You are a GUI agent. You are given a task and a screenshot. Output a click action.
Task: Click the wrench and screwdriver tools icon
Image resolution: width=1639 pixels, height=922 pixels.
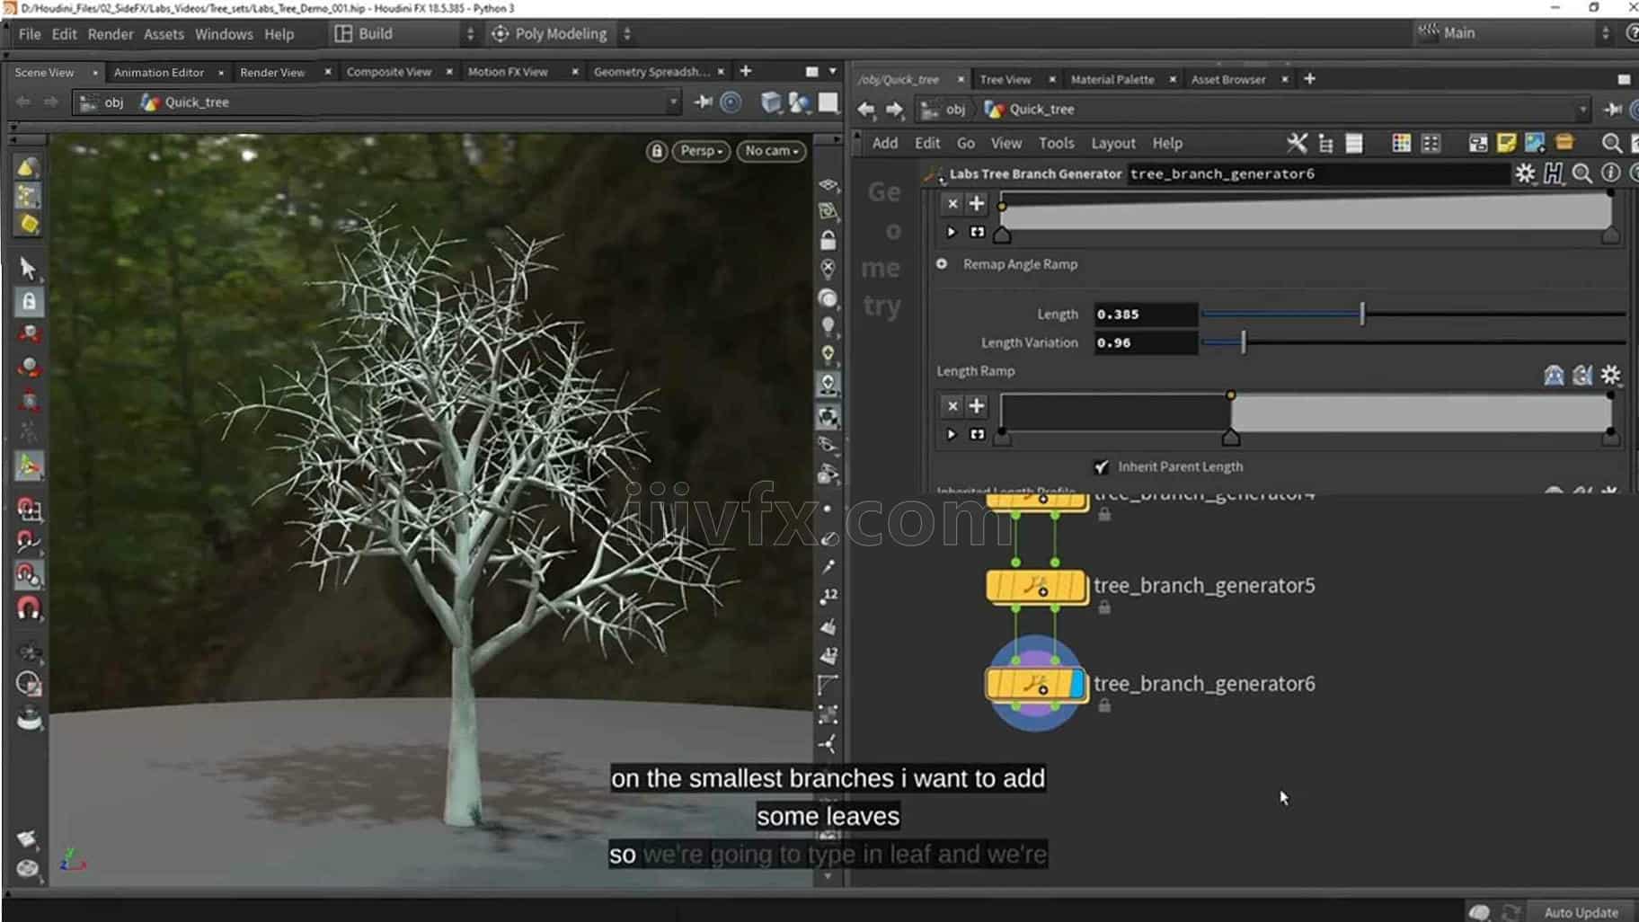point(1298,143)
